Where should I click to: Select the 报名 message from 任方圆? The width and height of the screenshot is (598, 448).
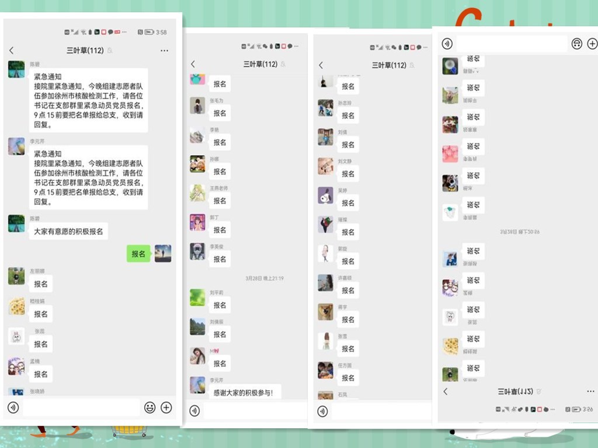348,378
